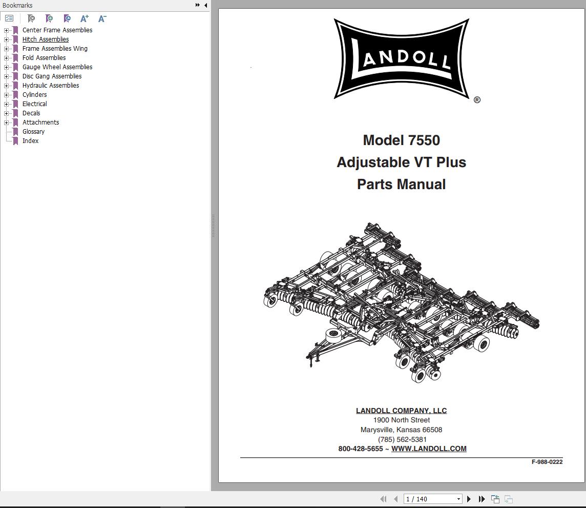The width and height of the screenshot is (586, 508).
Task: Click the add new bookmark icon
Action: click(49, 18)
